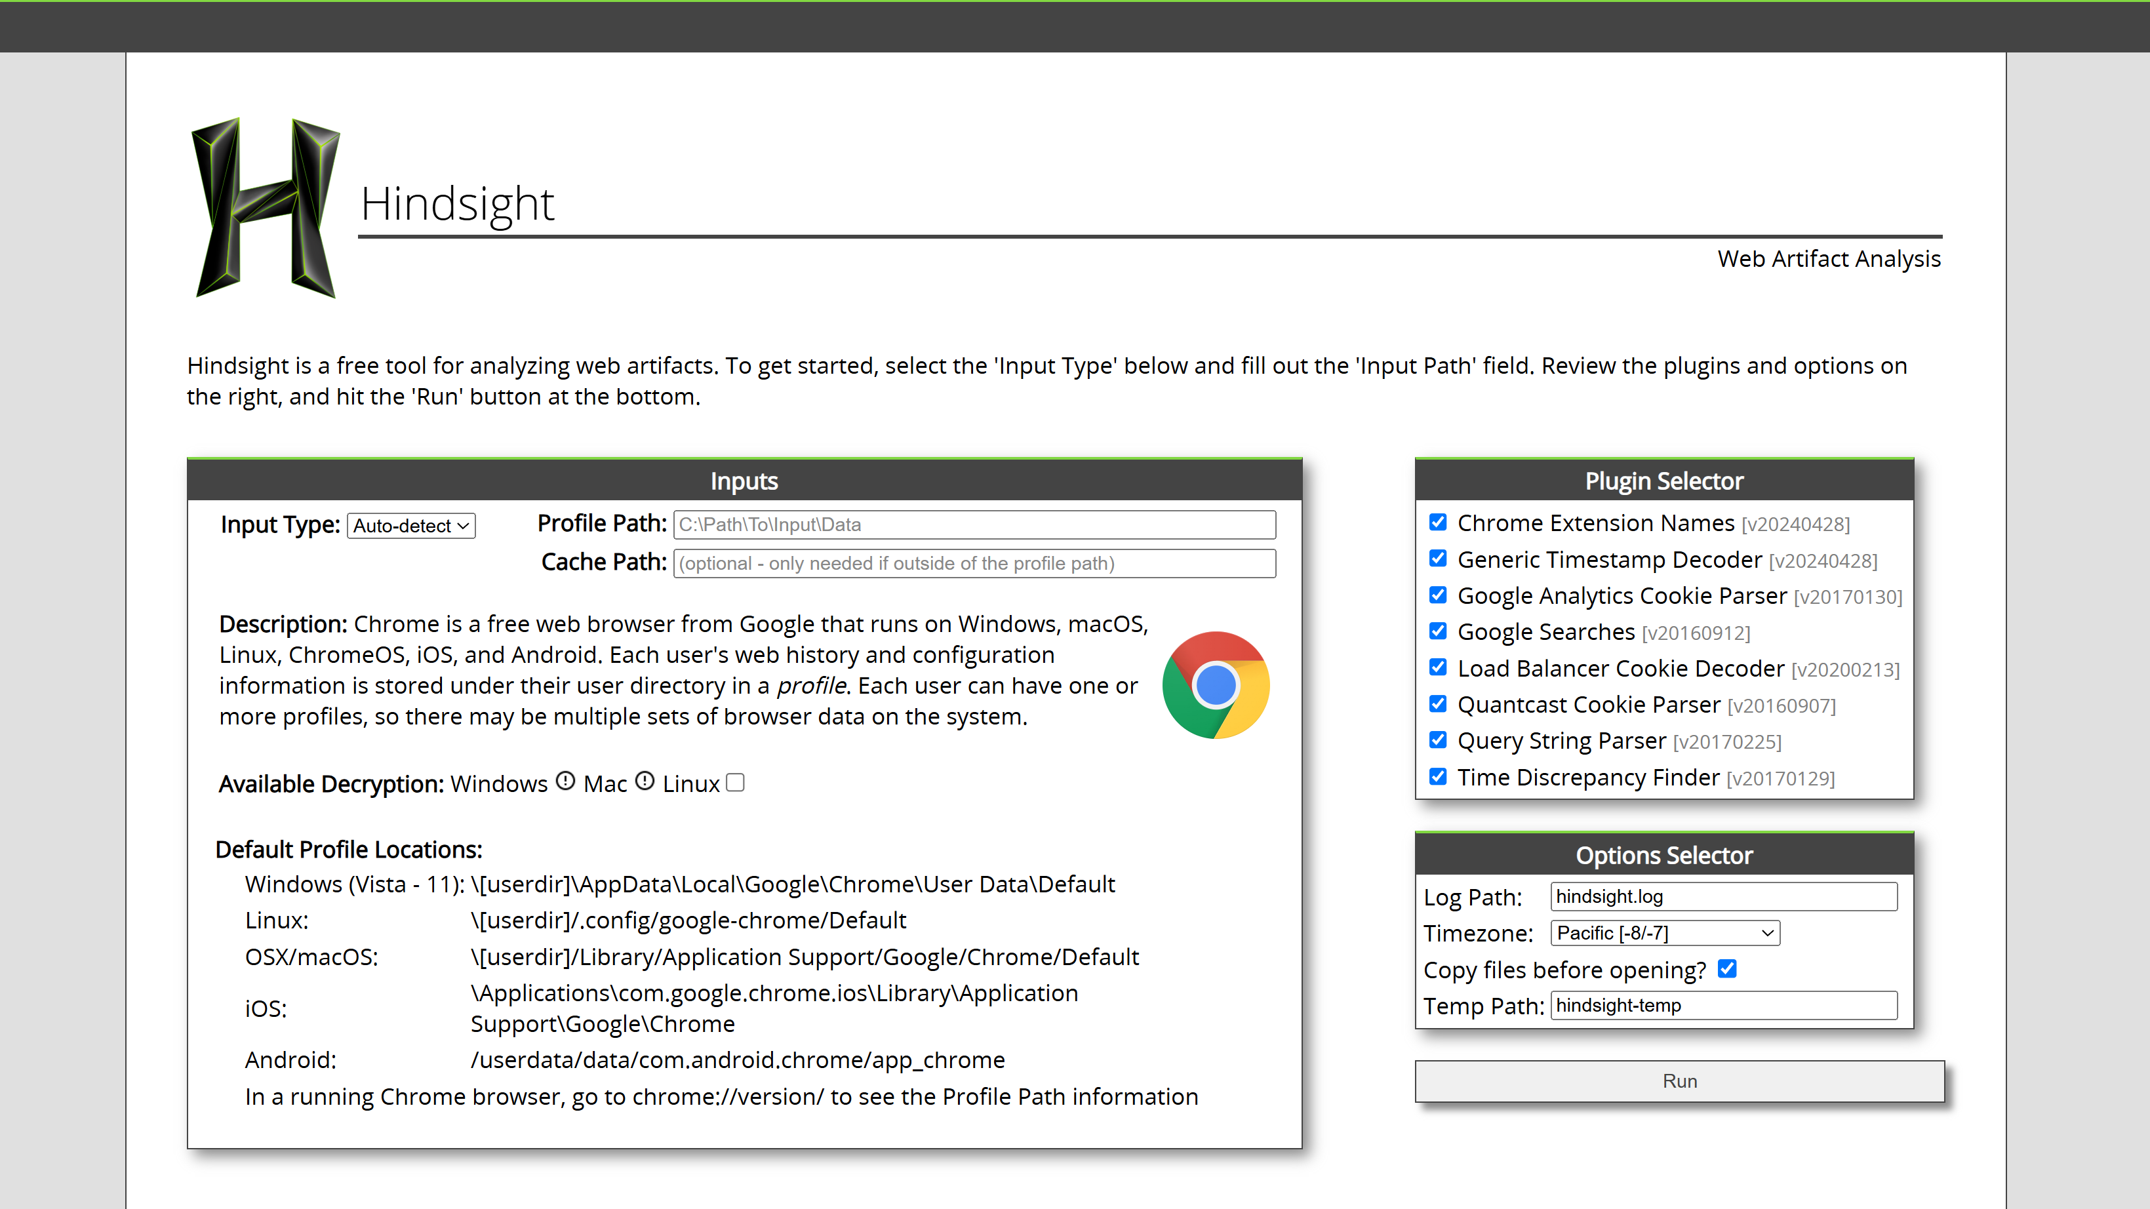Click the Inputs panel header

[744, 481]
